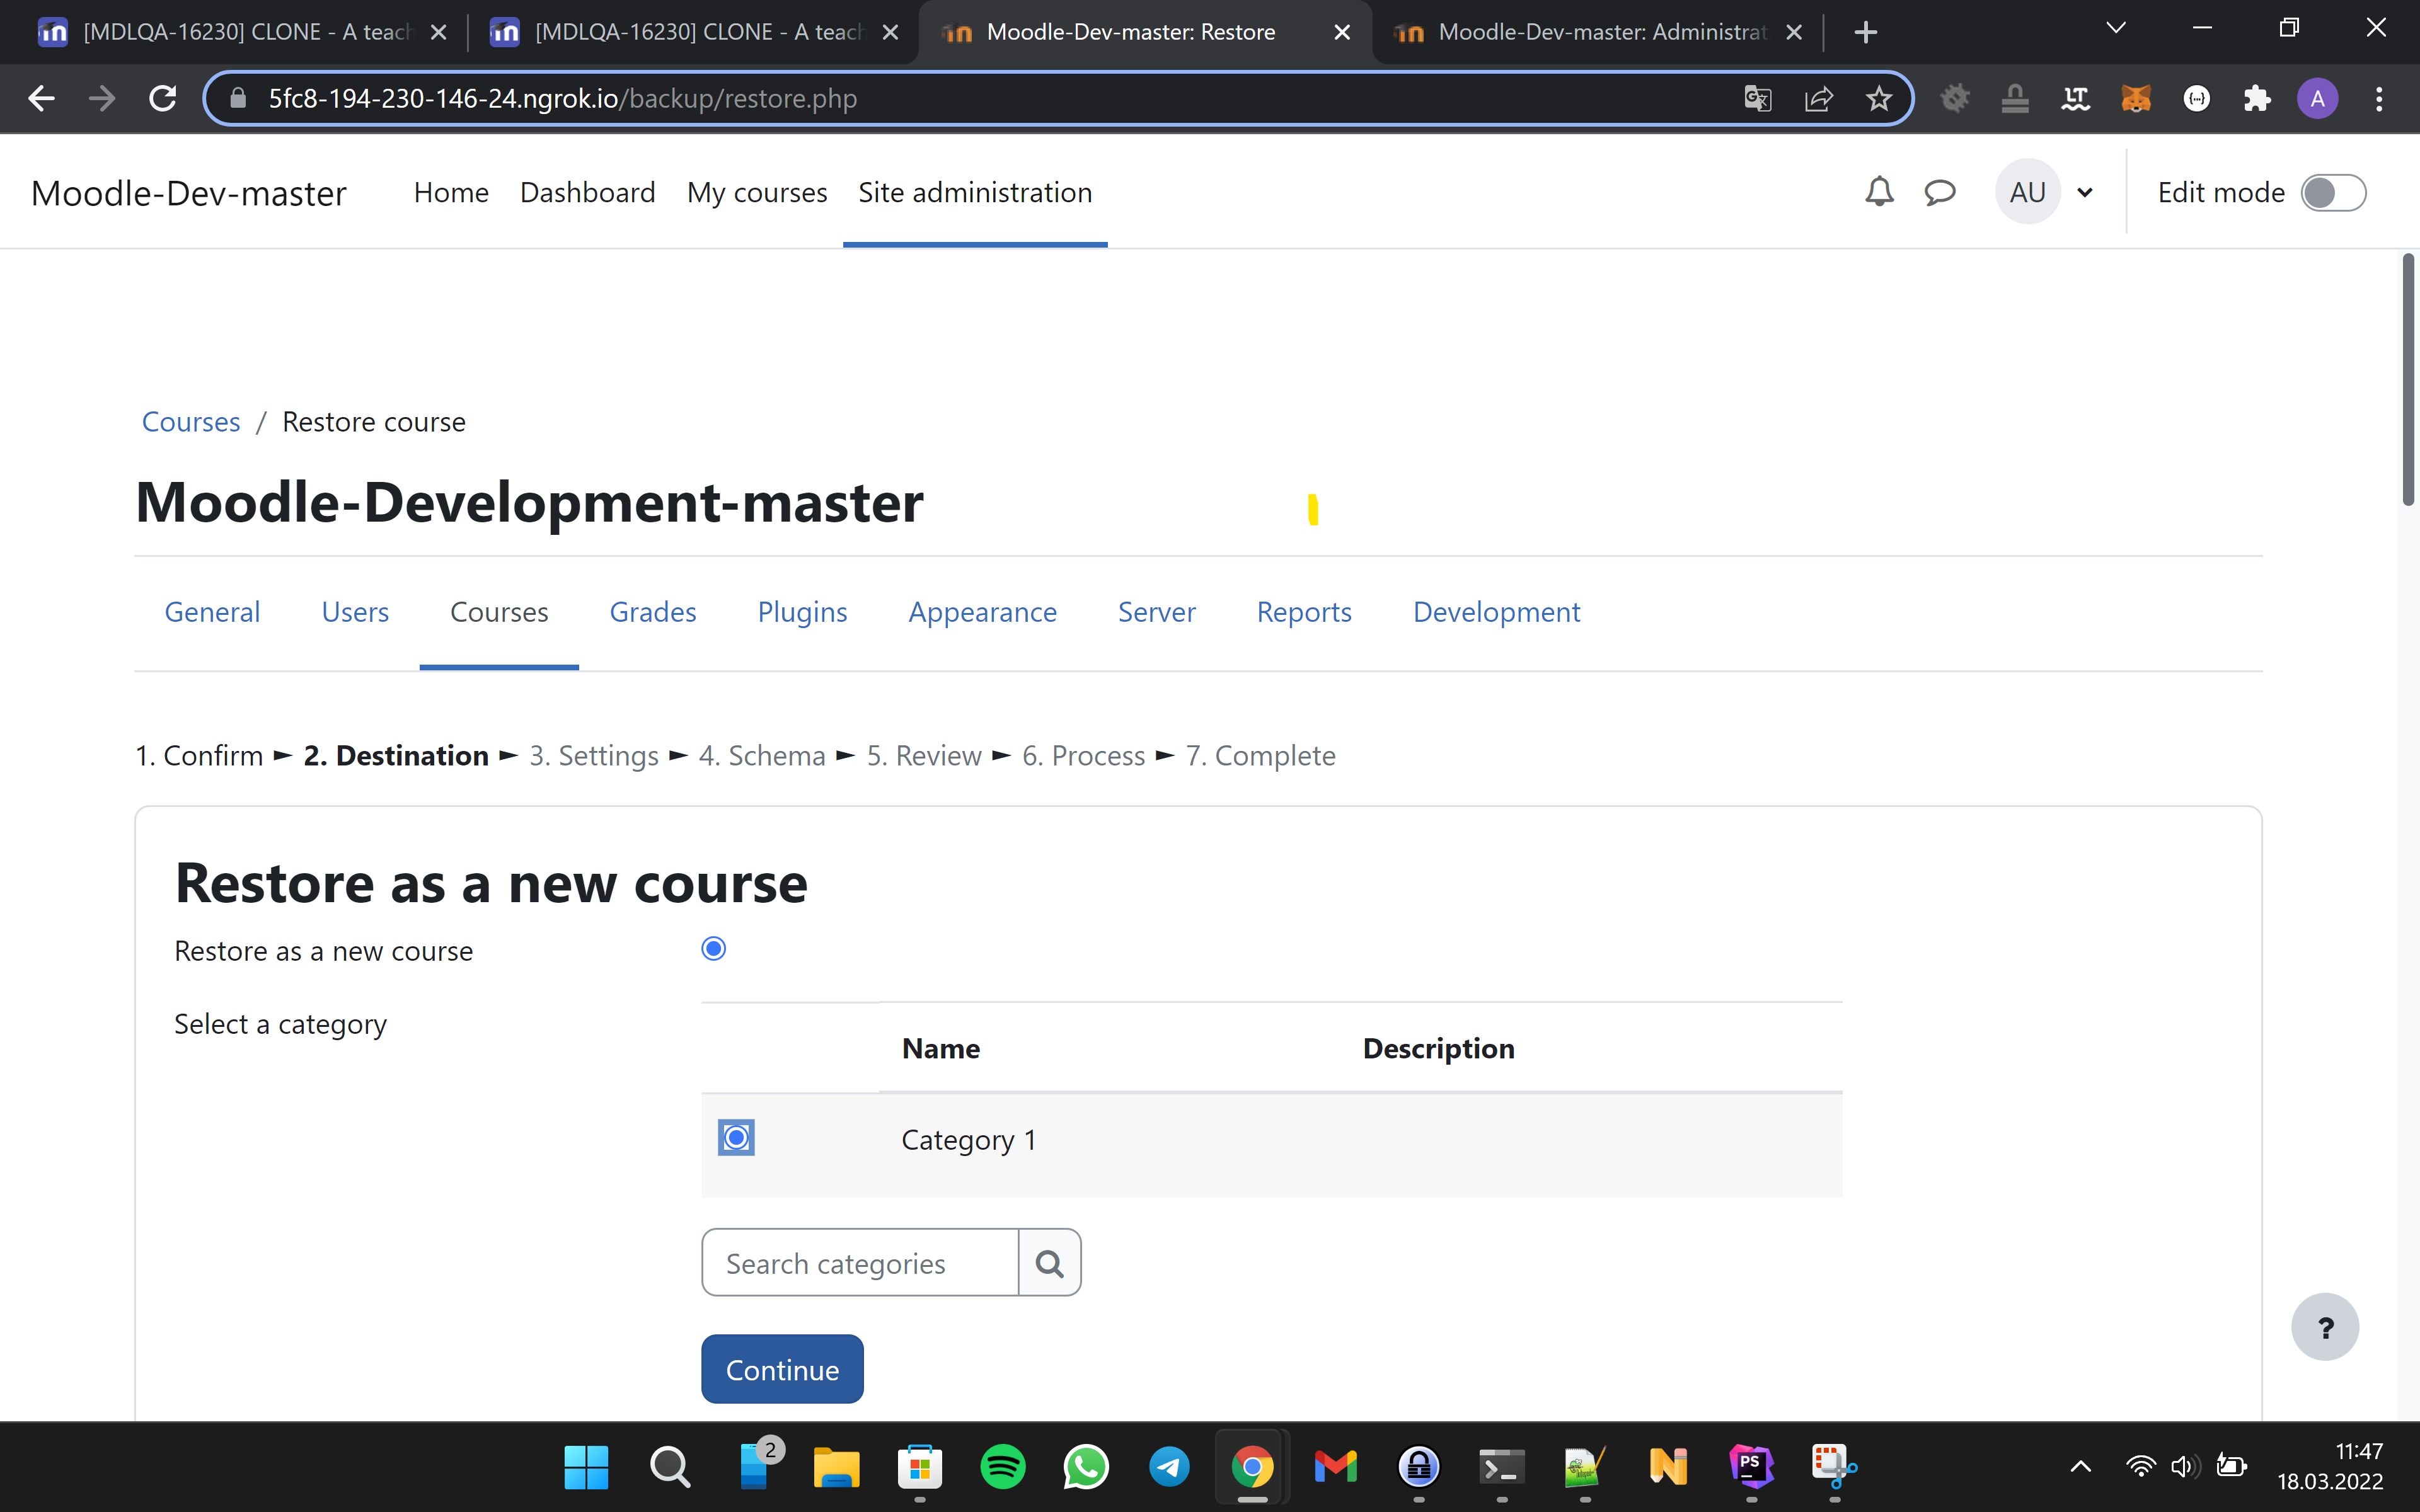Open WhatsApp from taskbar
Image resolution: width=2420 pixels, height=1512 pixels.
tap(1086, 1467)
